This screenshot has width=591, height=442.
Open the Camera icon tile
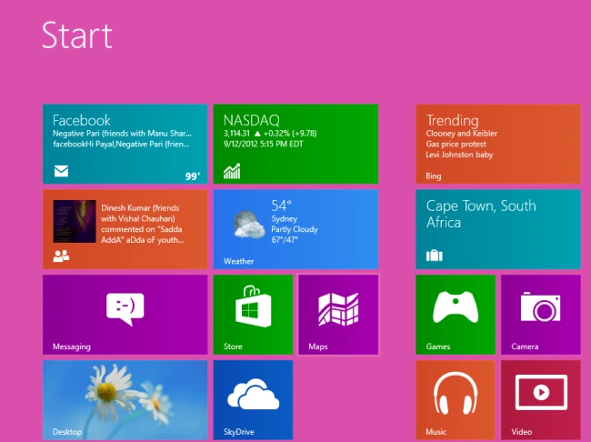[540, 307]
